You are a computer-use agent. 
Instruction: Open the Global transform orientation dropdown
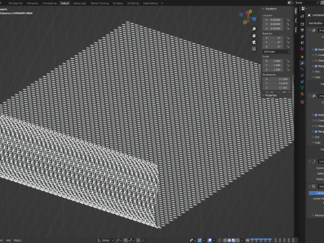[105, 240]
